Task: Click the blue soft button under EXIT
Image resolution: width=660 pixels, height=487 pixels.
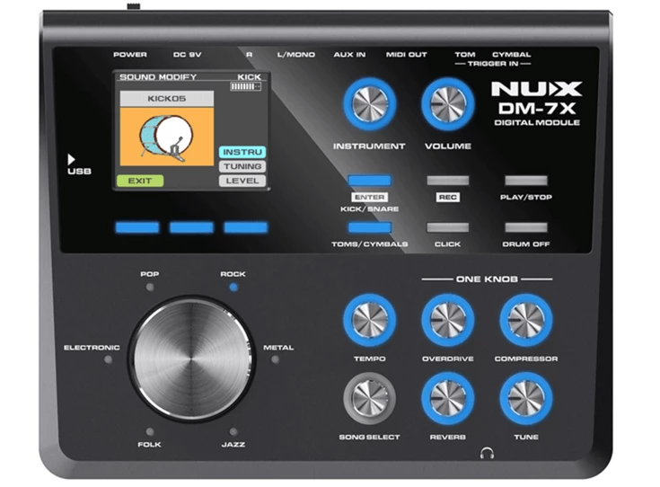Action: [137, 227]
